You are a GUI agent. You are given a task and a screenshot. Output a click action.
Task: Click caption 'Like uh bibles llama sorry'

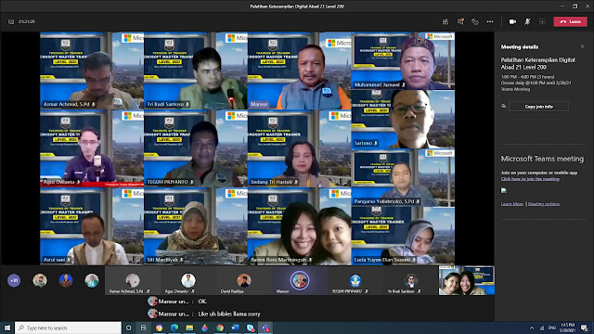pyautogui.click(x=229, y=314)
